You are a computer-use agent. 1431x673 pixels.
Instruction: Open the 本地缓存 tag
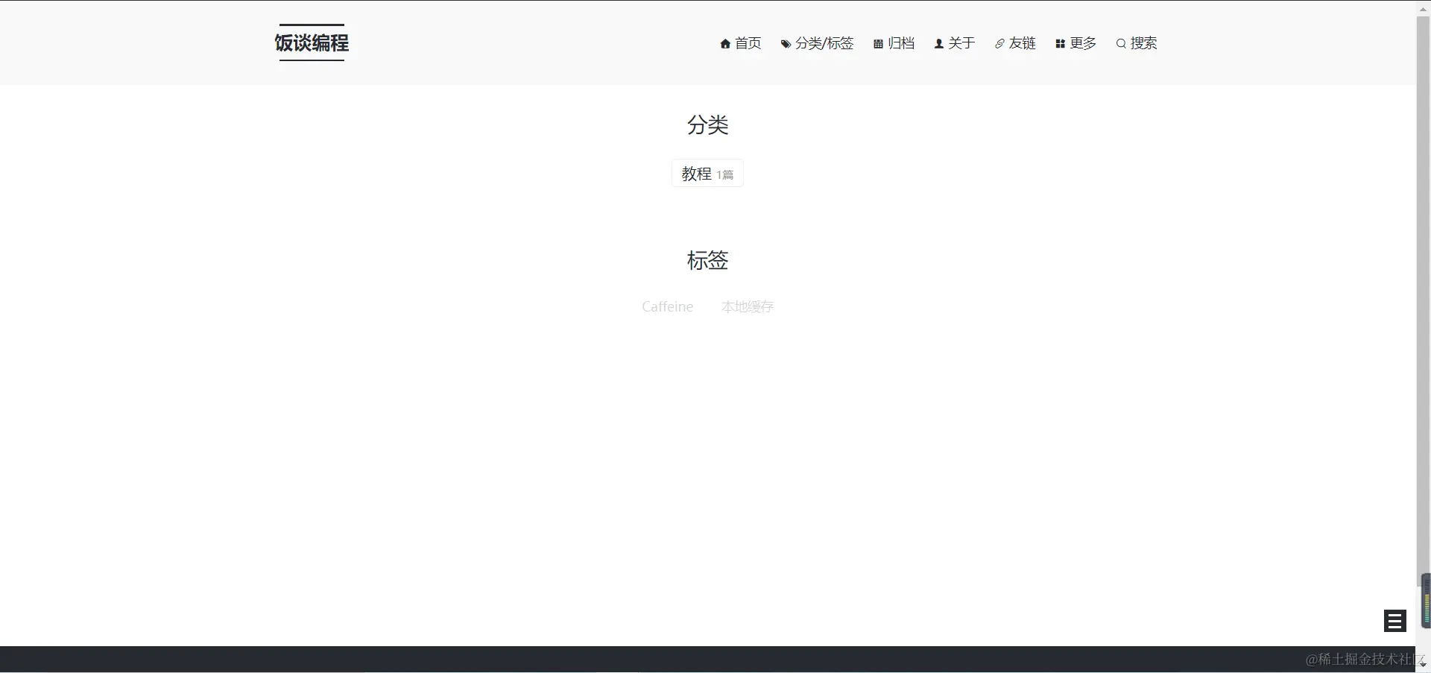point(748,306)
